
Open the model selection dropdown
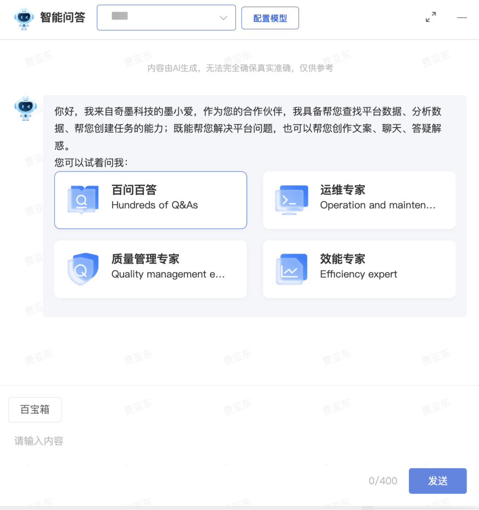click(x=166, y=18)
